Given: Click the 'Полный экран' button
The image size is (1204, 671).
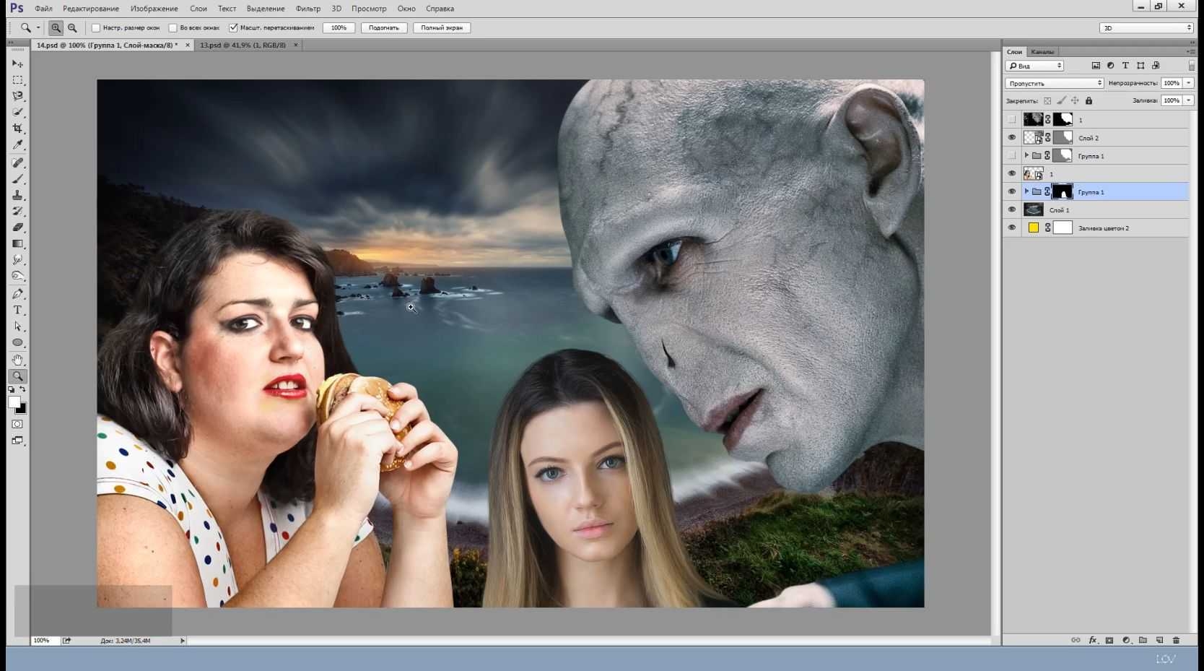Looking at the screenshot, I should 442,27.
